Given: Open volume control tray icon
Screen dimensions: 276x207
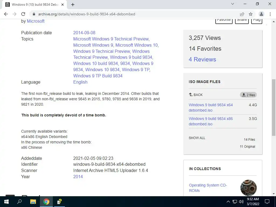Looking at the screenshot, I should 241,202.
